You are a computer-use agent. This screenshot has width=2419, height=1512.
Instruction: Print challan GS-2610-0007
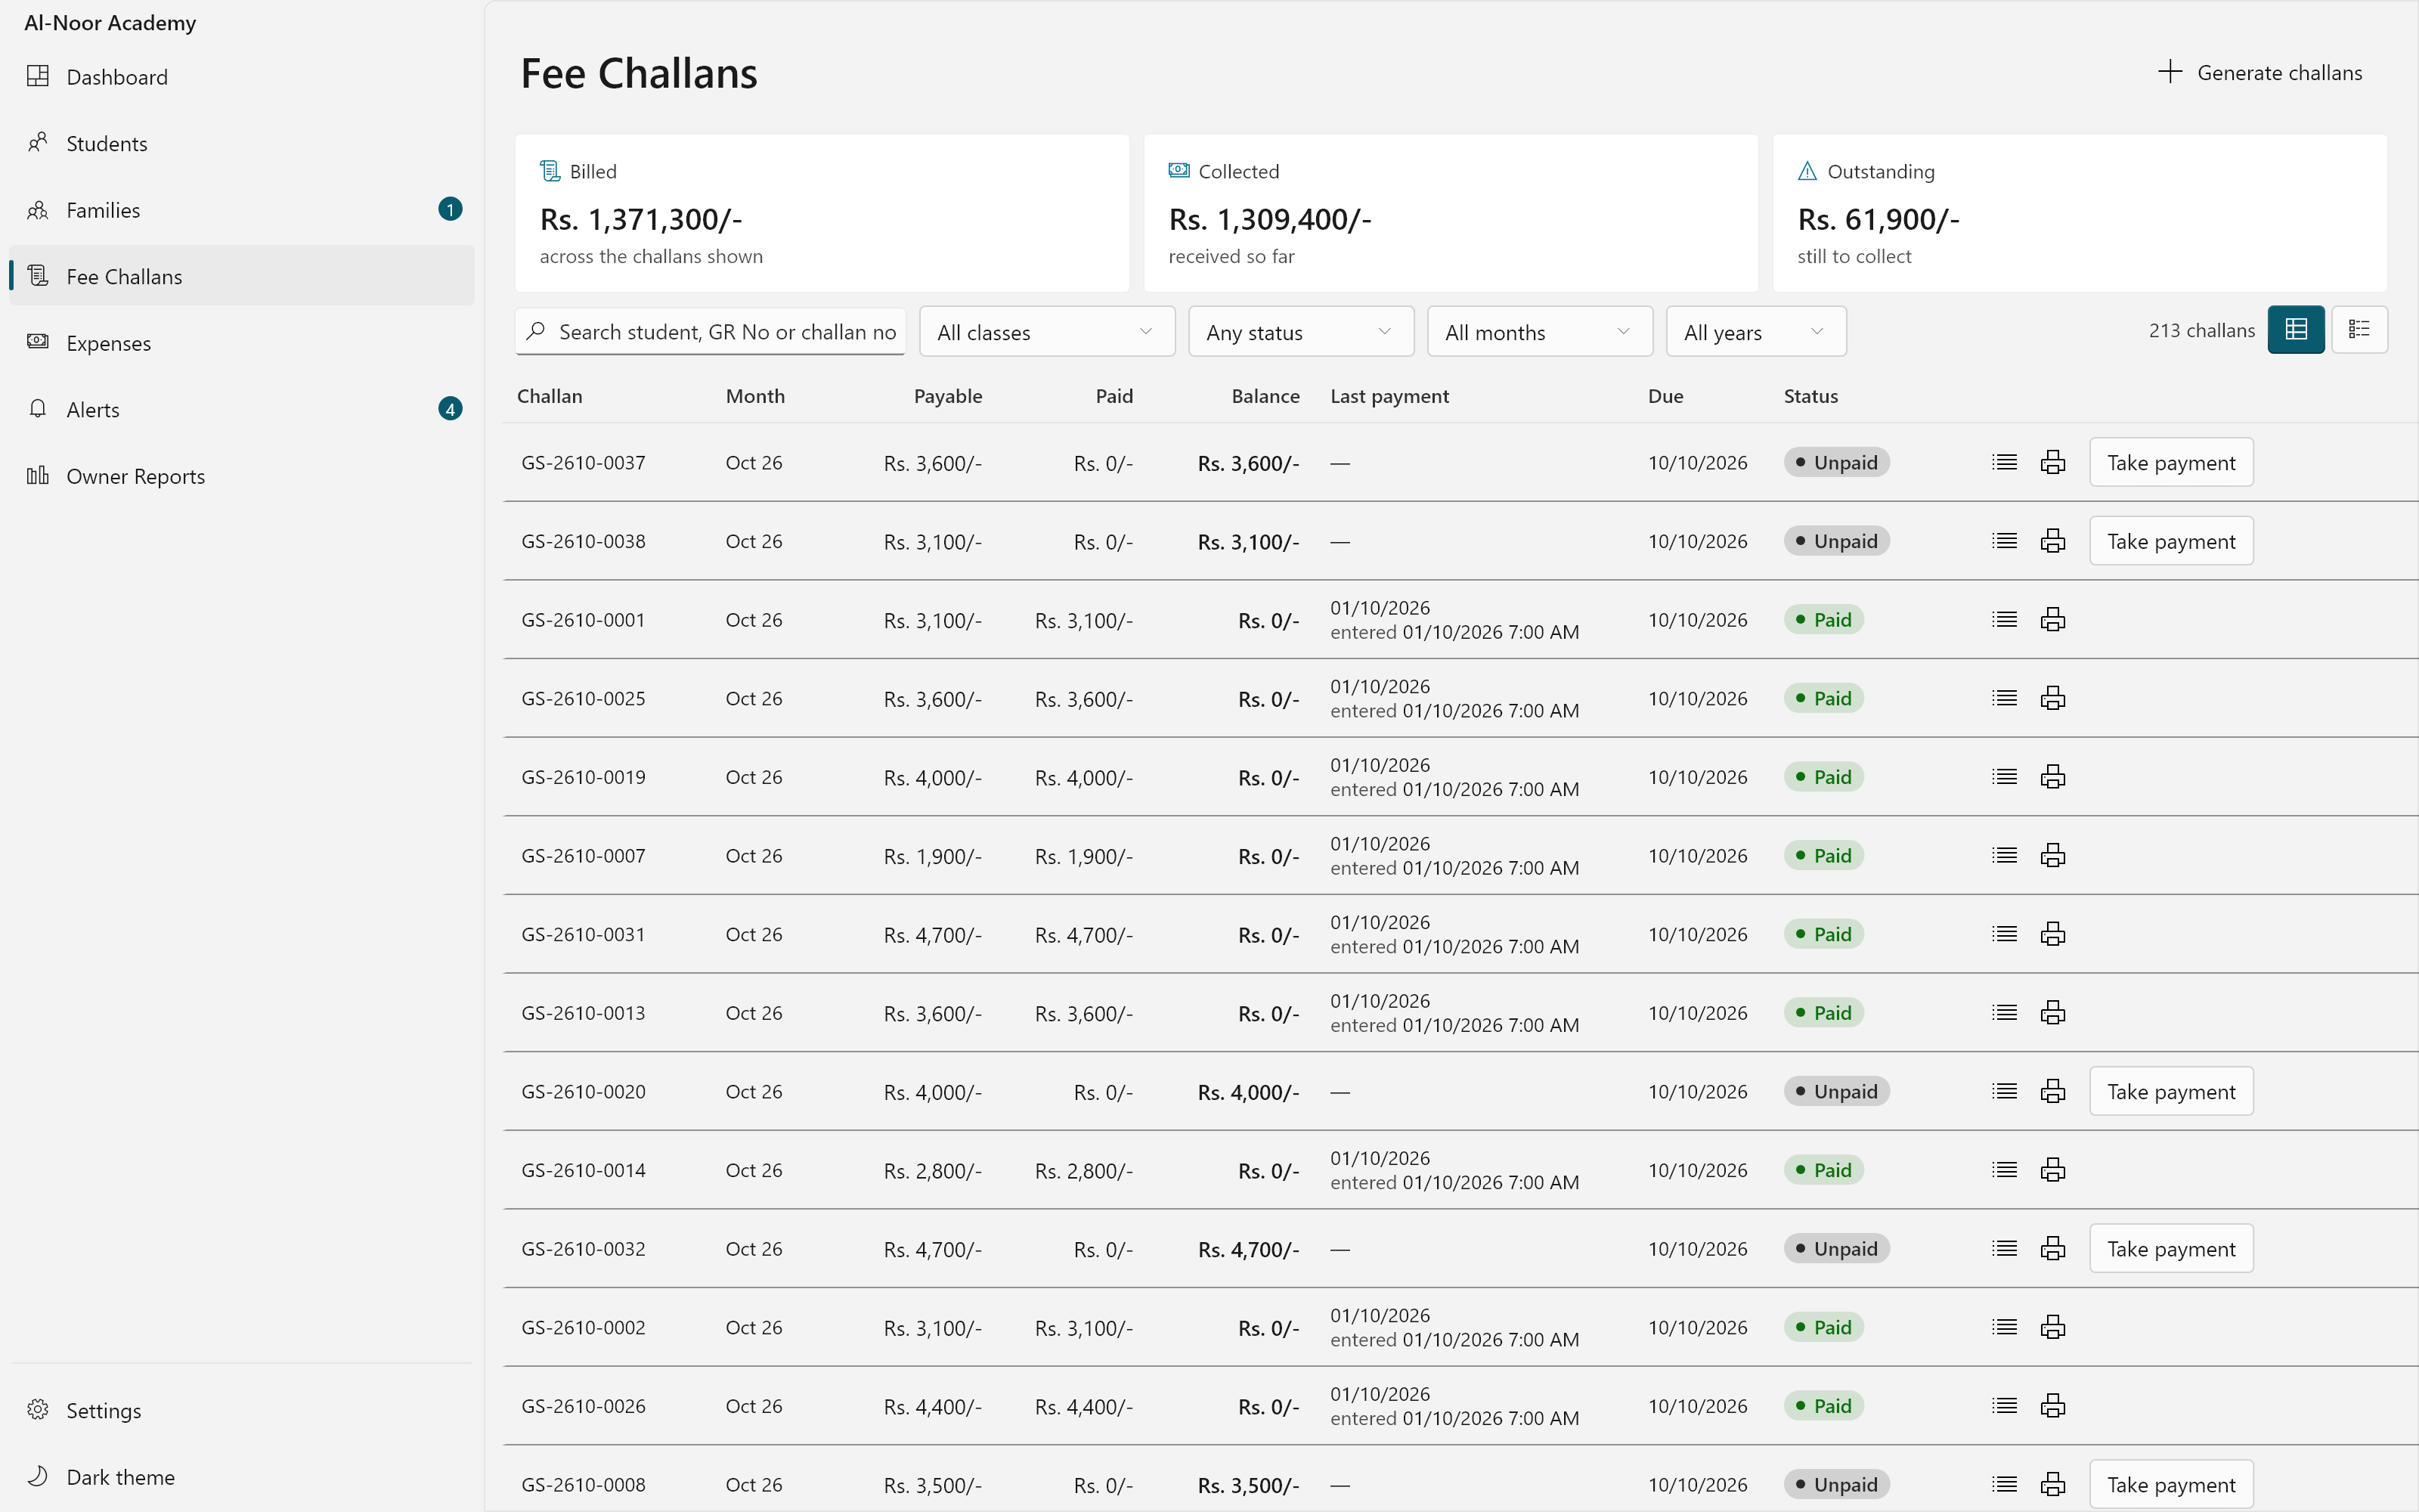tap(2053, 856)
